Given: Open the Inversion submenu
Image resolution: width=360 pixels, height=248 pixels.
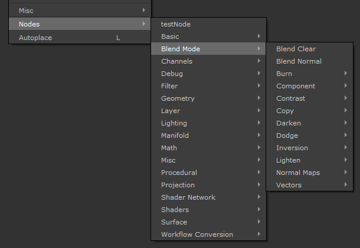Looking at the screenshot, I should click(x=292, y=148).
